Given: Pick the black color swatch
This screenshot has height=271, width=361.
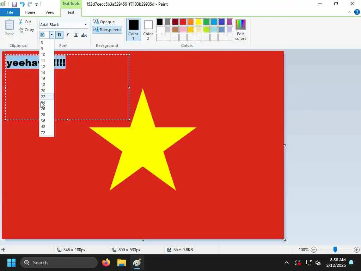Looking at the screenshot, I should [x=160, y=22].
